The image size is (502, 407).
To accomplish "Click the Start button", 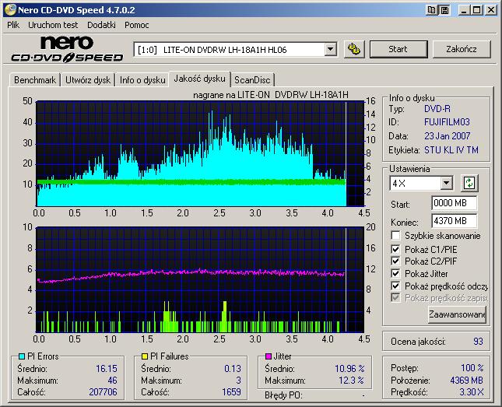I will (398, 49).
